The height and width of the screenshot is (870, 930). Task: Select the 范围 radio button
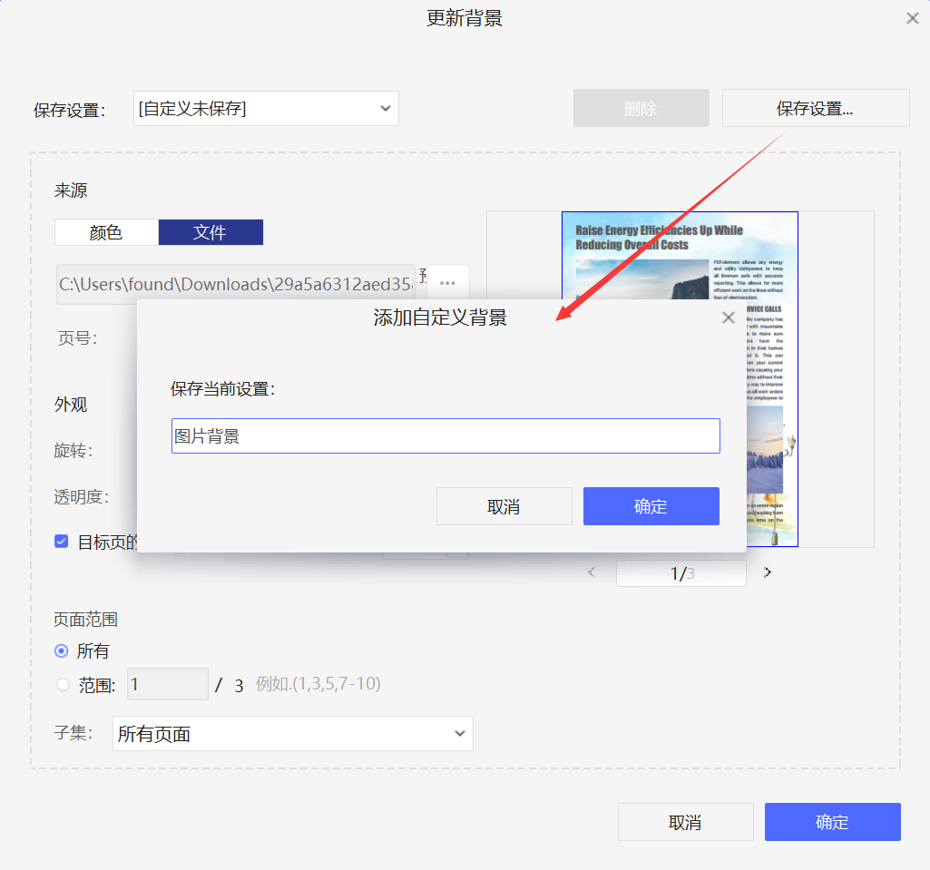tap(63, 685)
